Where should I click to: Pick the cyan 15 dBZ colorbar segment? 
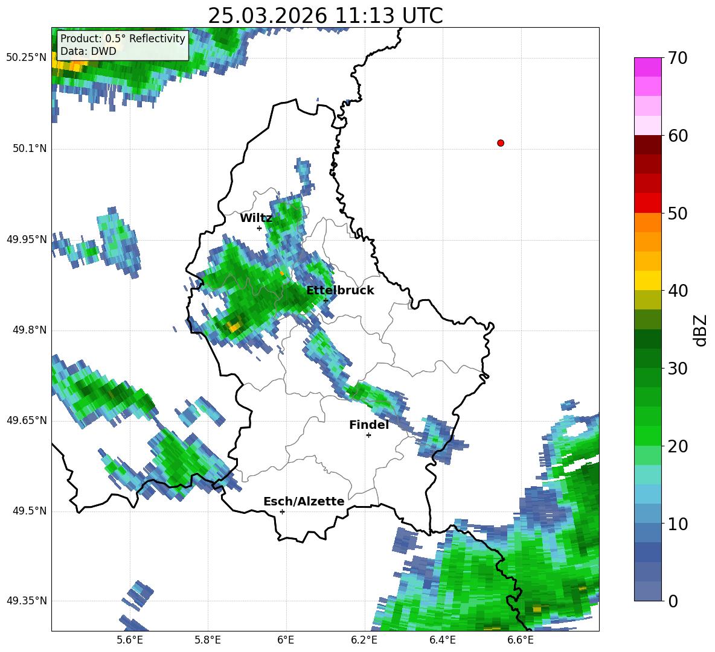[647, 475]
